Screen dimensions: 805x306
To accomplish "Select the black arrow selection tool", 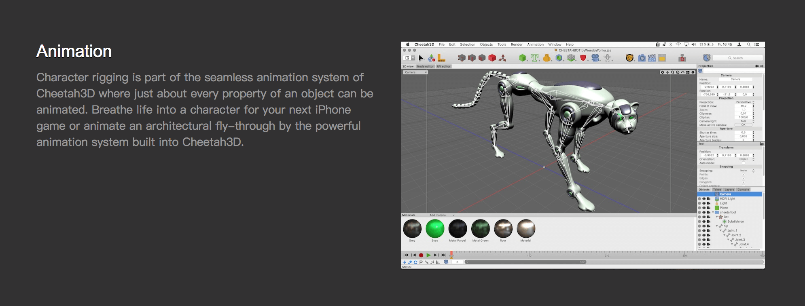I will tap(421, 58).
